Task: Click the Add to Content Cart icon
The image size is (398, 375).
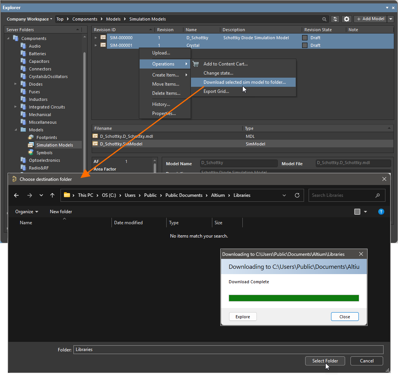Action: point(196,64)
